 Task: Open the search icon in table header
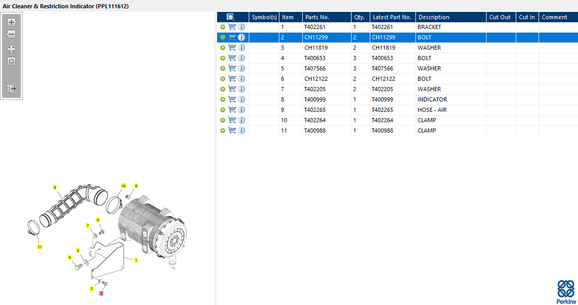(x=231, y=17)
